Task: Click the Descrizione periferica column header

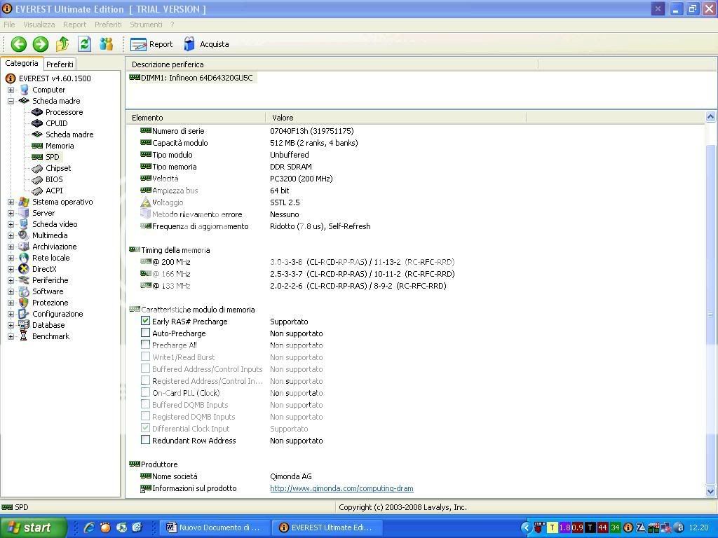Action: 332,64
